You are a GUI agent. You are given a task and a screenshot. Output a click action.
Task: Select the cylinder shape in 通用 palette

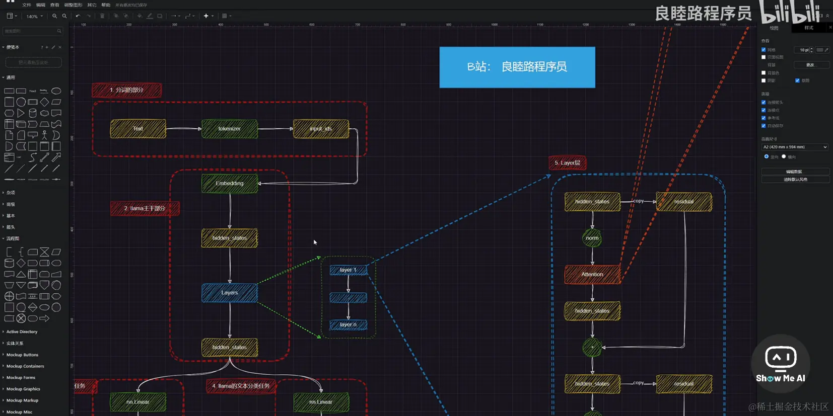click(33, 113)
